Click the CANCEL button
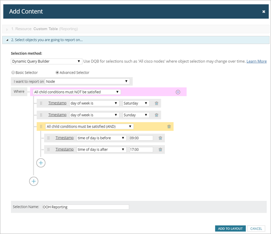The width and height of the screenshot is (271, 234). tap(256, 229)
